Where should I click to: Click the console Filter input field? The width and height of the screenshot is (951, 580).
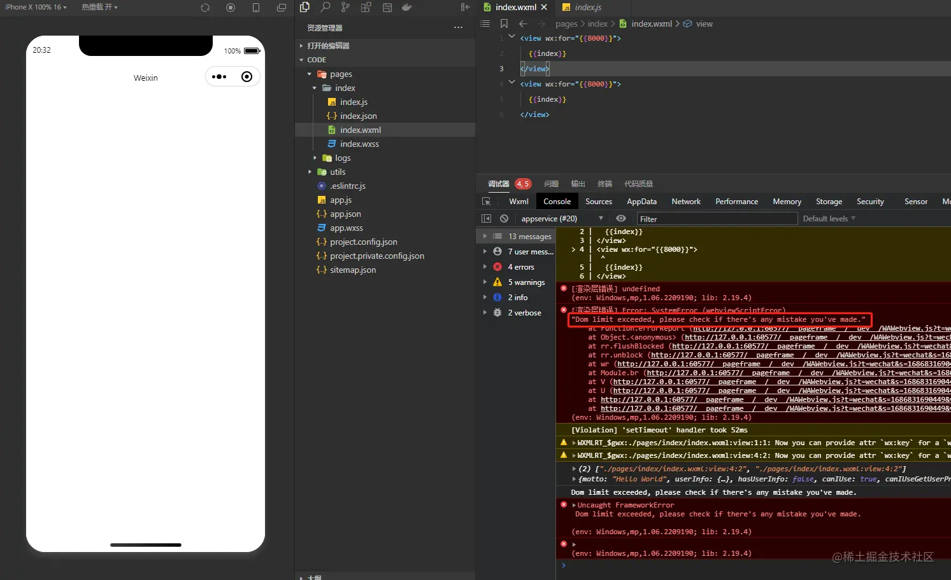(717, 219)
